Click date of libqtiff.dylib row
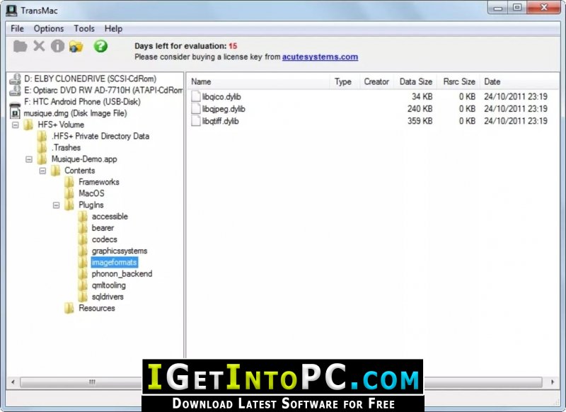Viewport: 566px width, 412px height. tap(516, 121)
